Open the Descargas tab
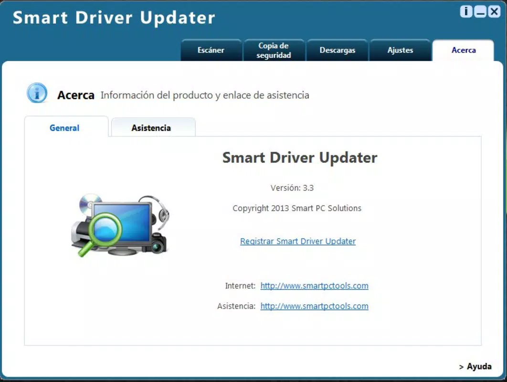The height and width of the screenshot is (382, 507). pos(337,50)
